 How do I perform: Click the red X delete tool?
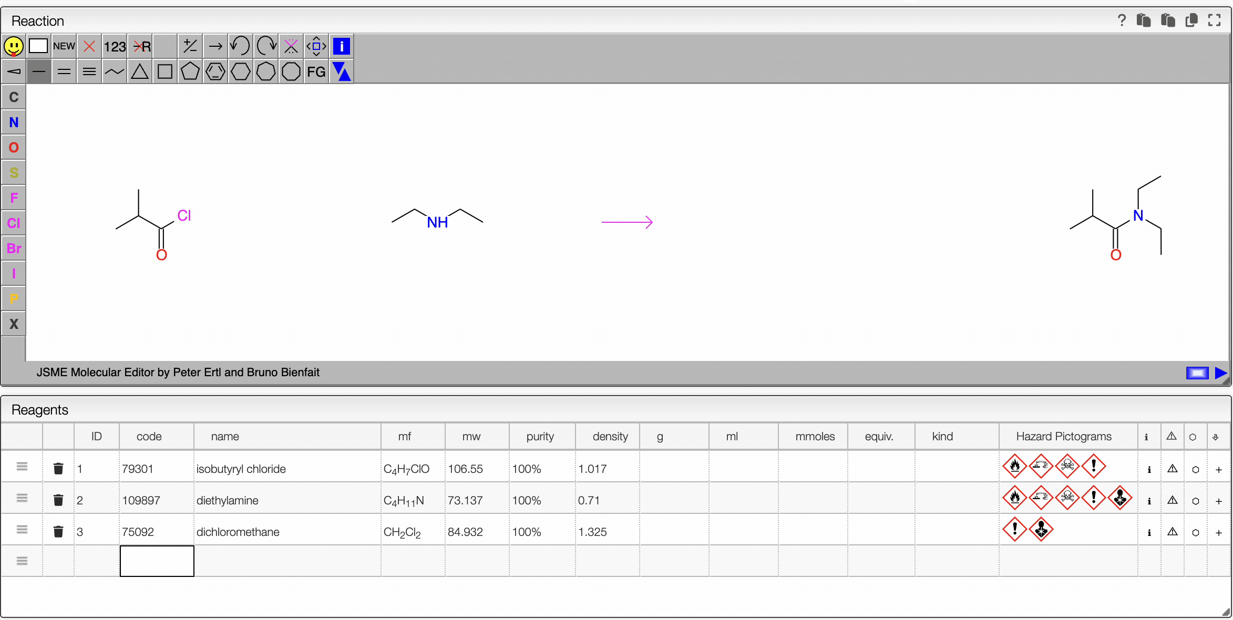tap(89, 46)
